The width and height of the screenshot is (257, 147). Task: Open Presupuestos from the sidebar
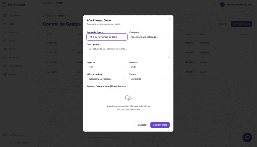click(x=16, y=66)
